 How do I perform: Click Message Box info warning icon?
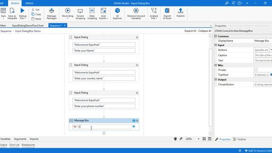pyautogui.click(x=134, y=121)
